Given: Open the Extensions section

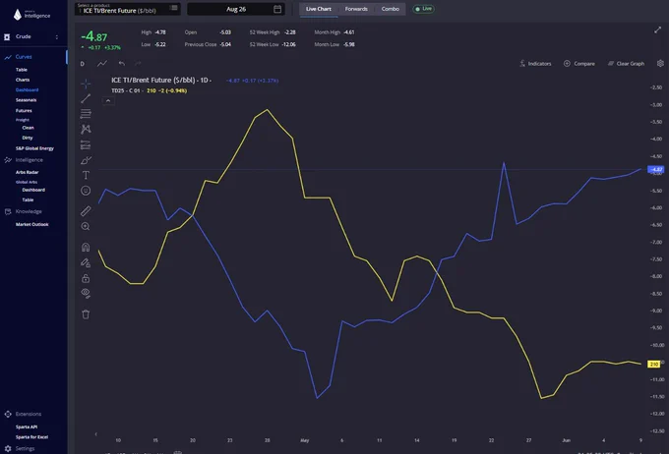Looking at the screenshot, I should 29,414.
